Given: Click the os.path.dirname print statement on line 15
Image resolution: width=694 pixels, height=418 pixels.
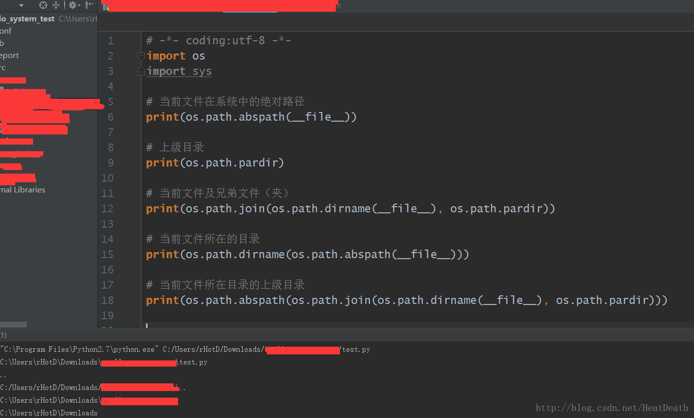Looking at the screenshot, I should tap(307, 255).
